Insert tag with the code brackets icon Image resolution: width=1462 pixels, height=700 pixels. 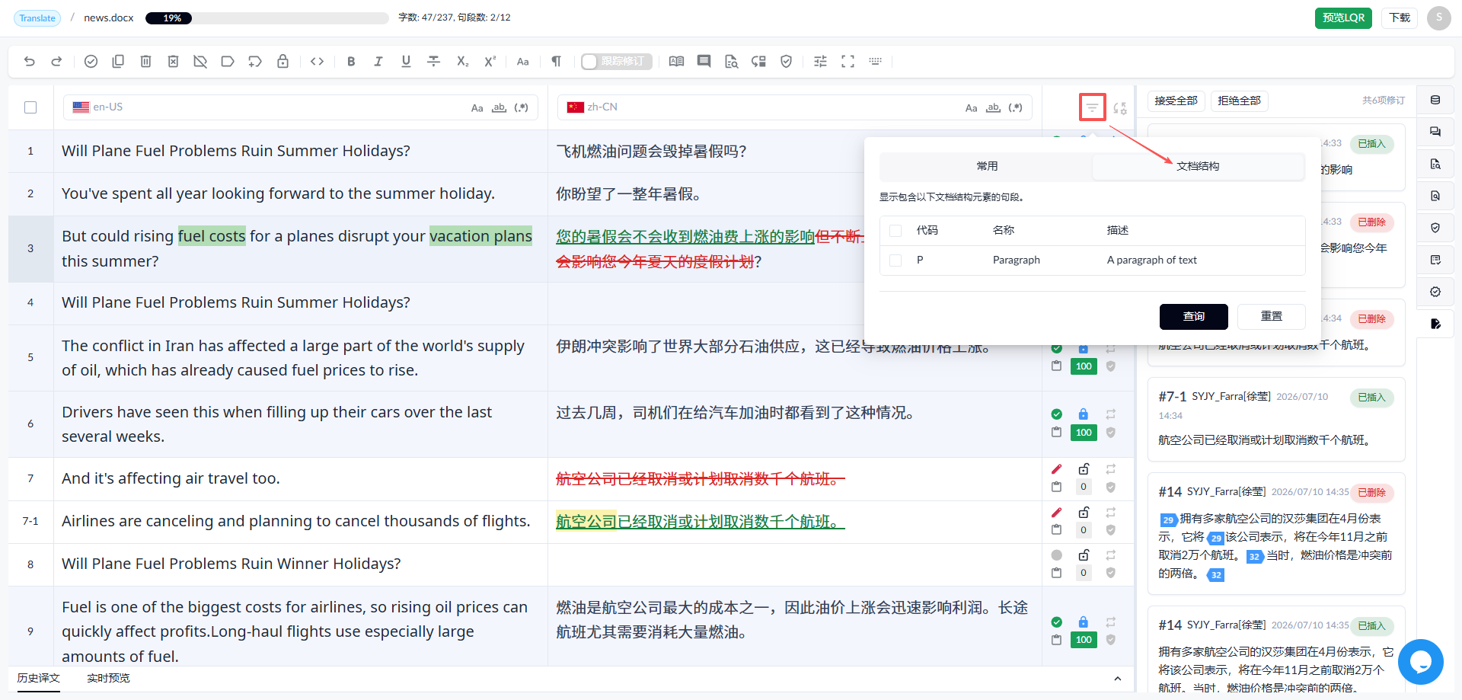pos(318,62)
